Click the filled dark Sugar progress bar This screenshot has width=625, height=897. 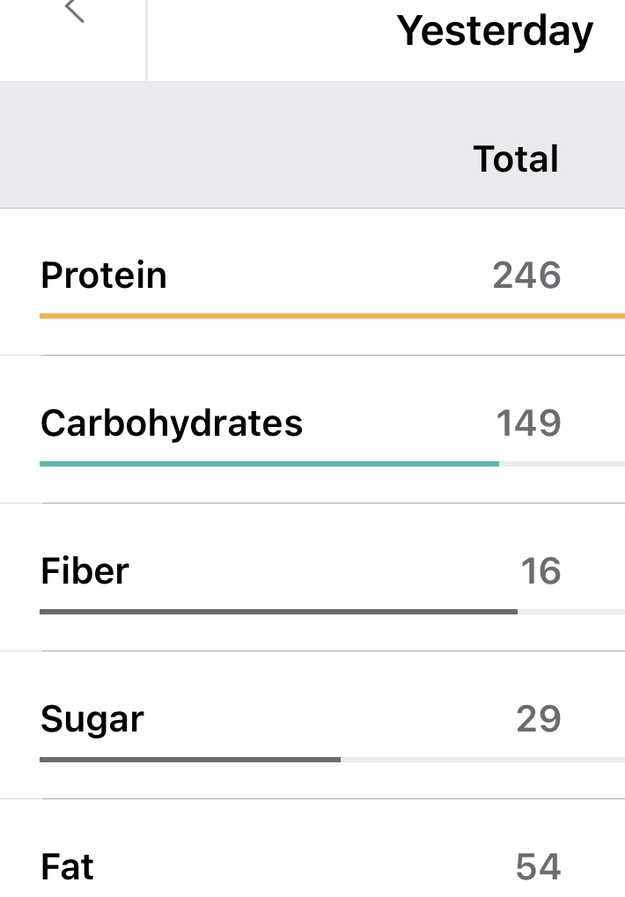(189, 759)
